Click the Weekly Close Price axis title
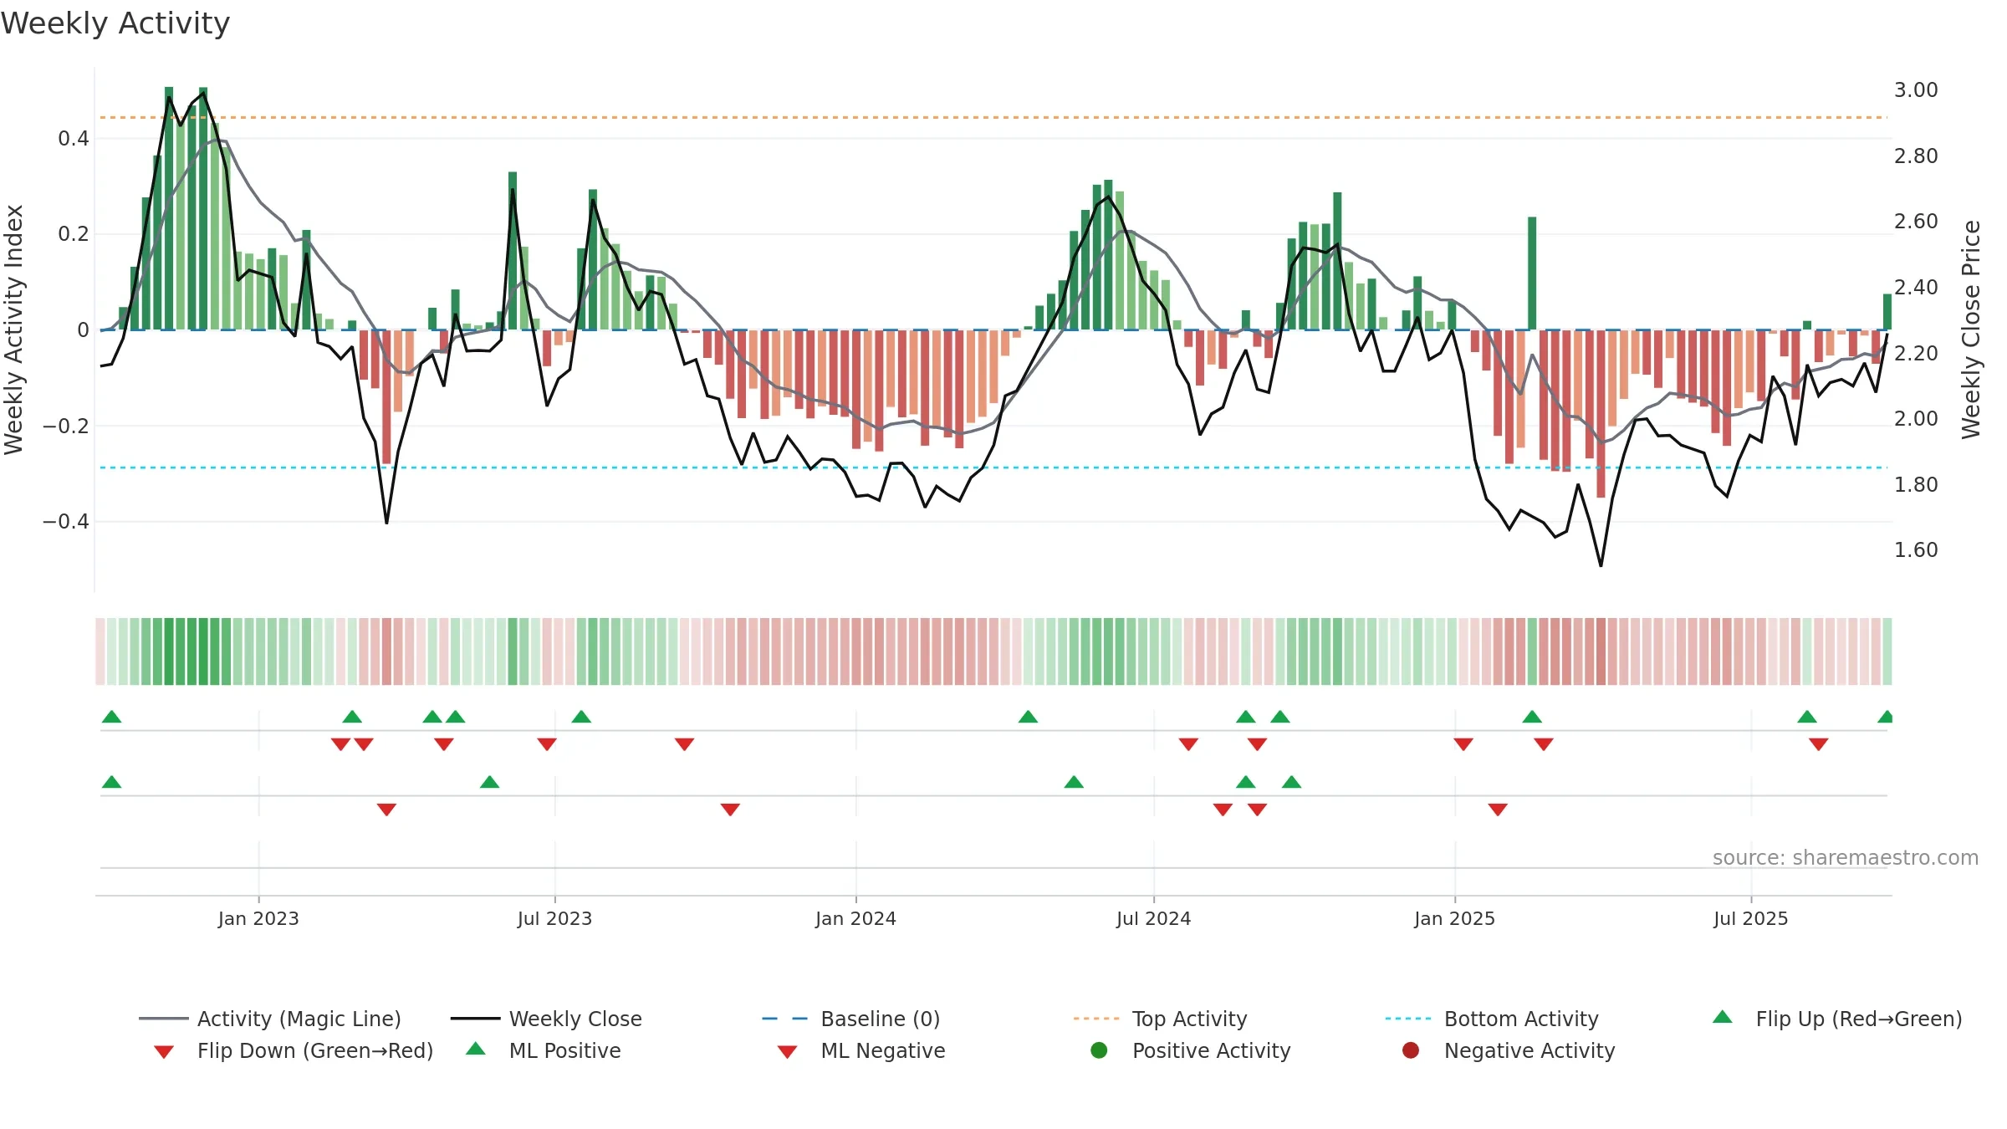Viewport: 2007px width, 1129px height. point(1971,330)
